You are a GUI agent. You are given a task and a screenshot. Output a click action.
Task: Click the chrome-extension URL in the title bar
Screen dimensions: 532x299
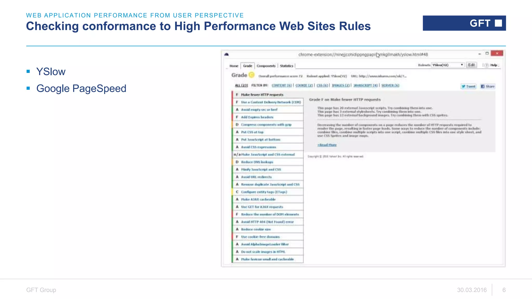[x=363, y=55]
